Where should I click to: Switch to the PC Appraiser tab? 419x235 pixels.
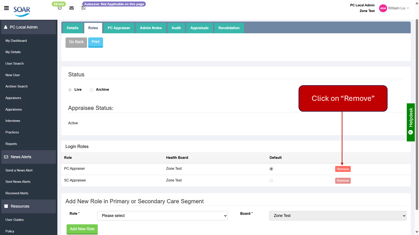pyautogui.click(x=119, y=28)
